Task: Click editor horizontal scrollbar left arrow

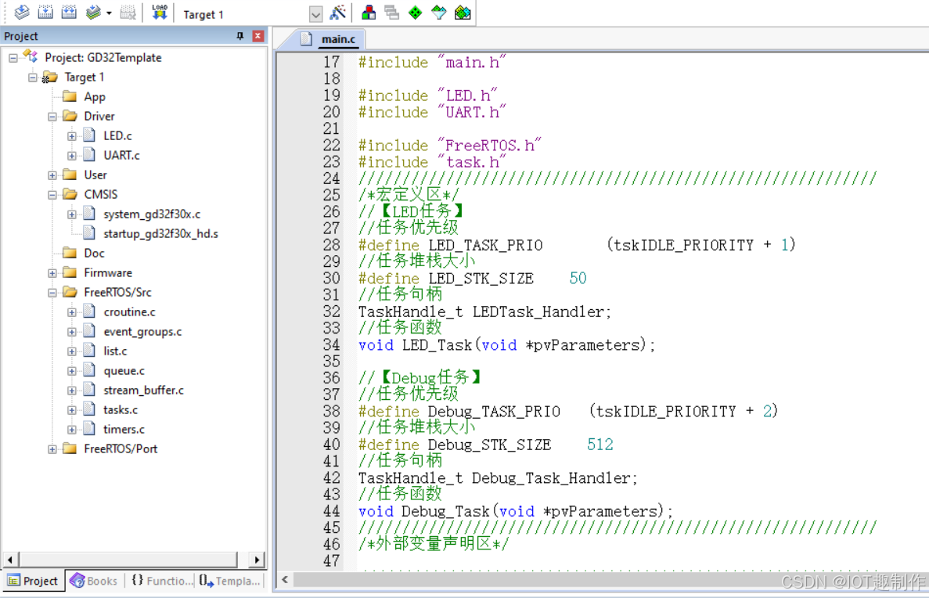Action: [285, 580]
